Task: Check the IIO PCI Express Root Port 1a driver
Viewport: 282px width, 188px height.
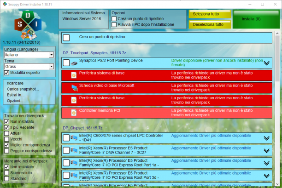Action: click(x=66, y=163)
